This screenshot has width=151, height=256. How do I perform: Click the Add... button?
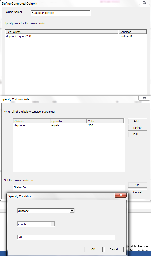(x=138, y=121)
